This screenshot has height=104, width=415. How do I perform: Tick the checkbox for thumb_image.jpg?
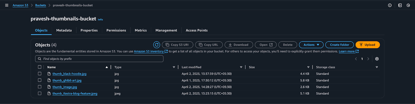point(40,87)
